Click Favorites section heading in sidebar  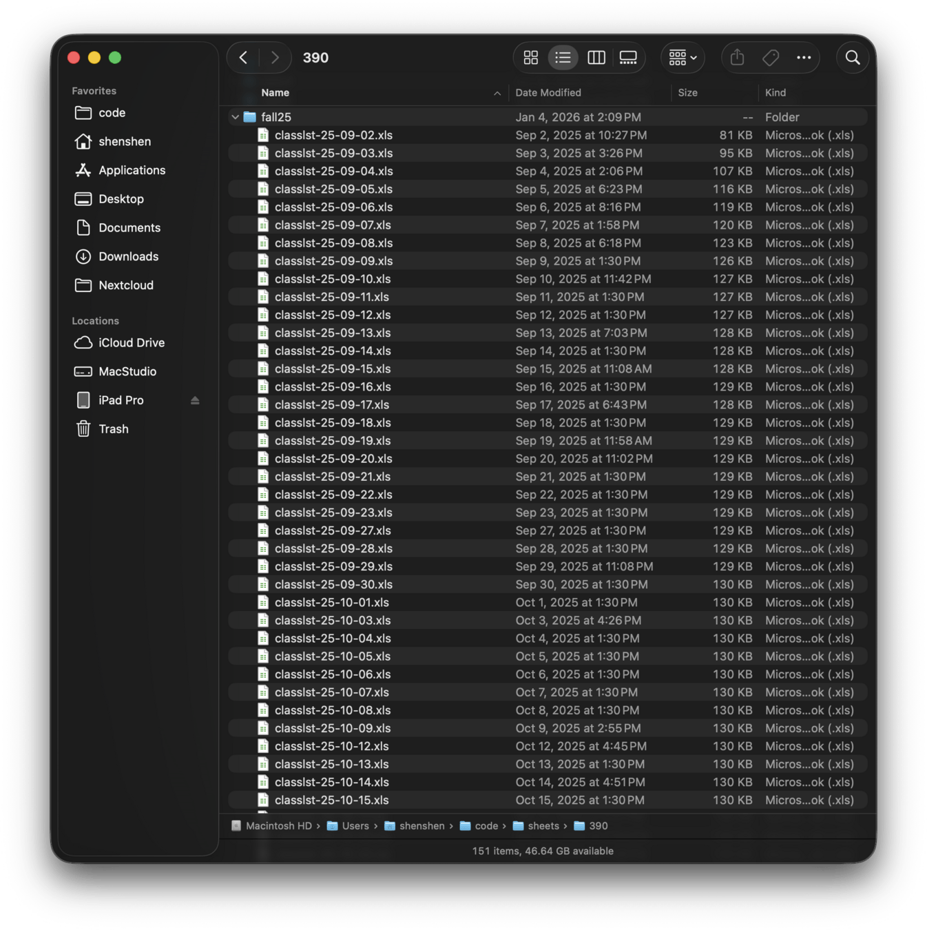(x=94, y=91)
